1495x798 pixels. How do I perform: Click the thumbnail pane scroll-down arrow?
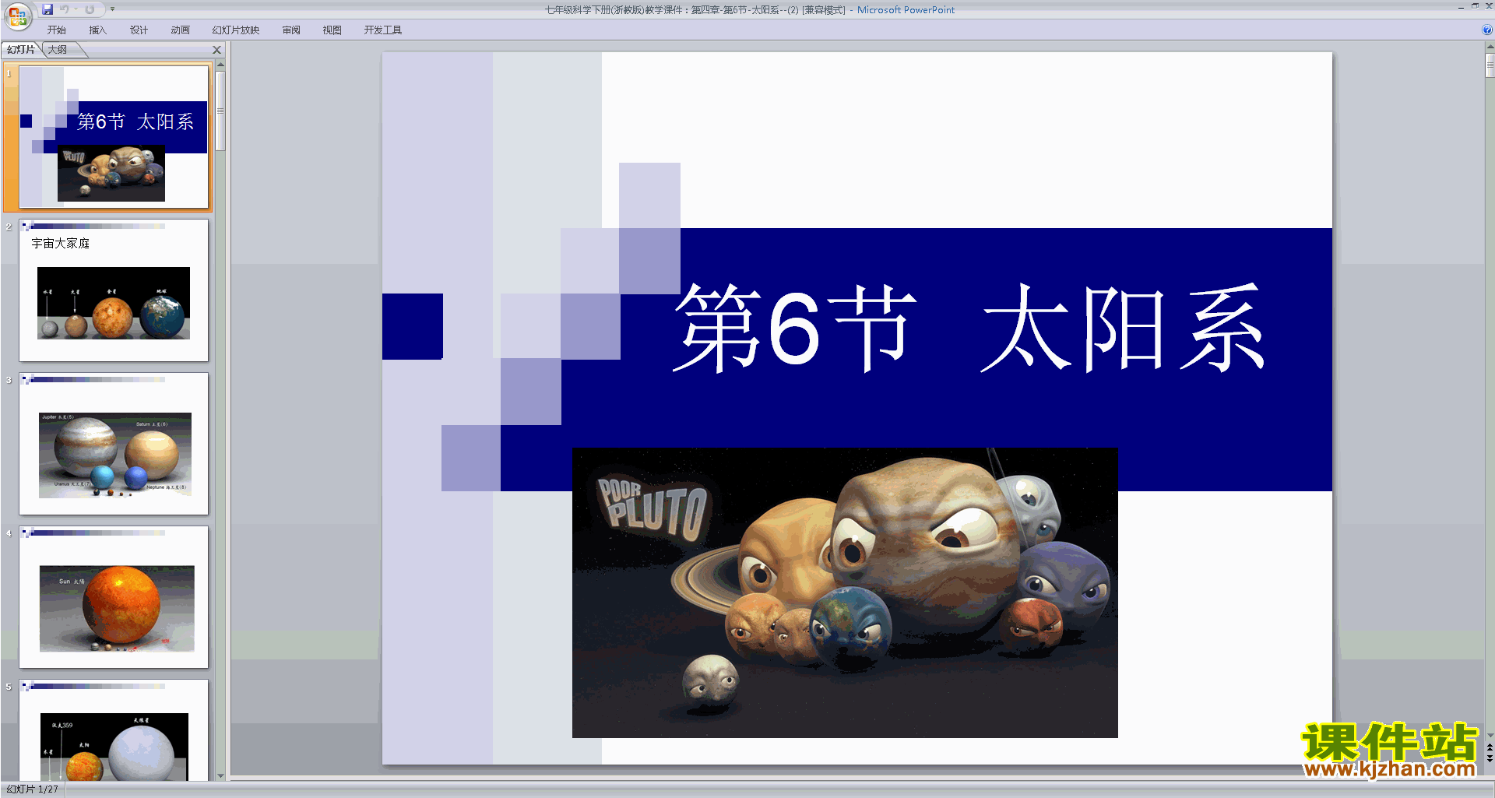[220, 775]
